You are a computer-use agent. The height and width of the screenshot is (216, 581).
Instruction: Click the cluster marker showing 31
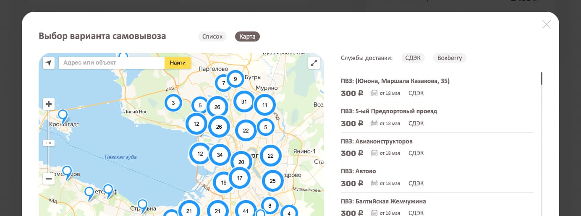pyautogui.click(x=244, y=101)
